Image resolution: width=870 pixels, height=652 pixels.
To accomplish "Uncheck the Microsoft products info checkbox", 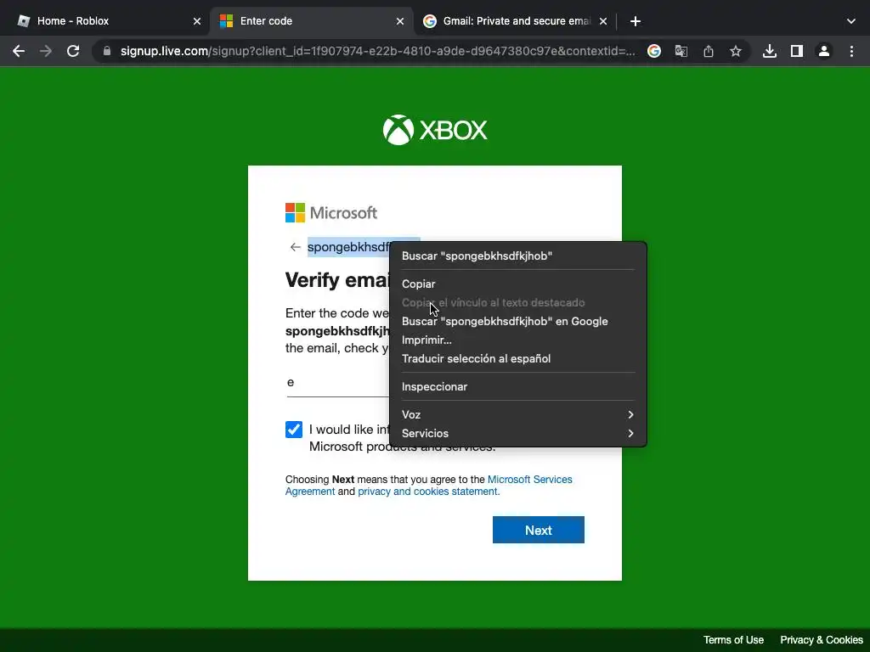I will click(x=294, y=430).
